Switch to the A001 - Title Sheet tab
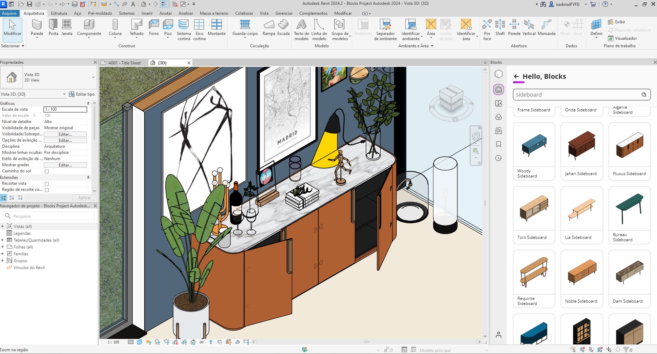This screenshot has height=354, width=657. [124, 63]
